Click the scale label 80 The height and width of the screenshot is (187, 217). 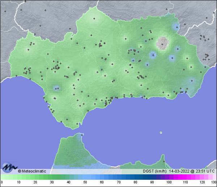(x=135, y=182)
